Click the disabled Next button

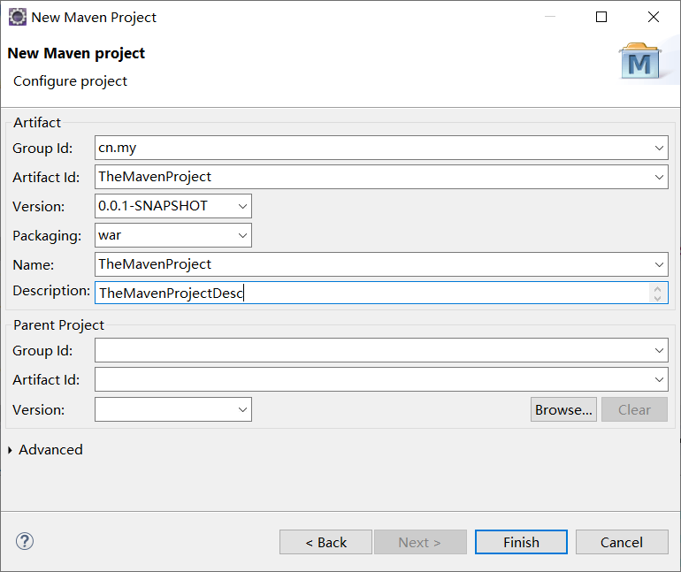click(x=420, y=542)
